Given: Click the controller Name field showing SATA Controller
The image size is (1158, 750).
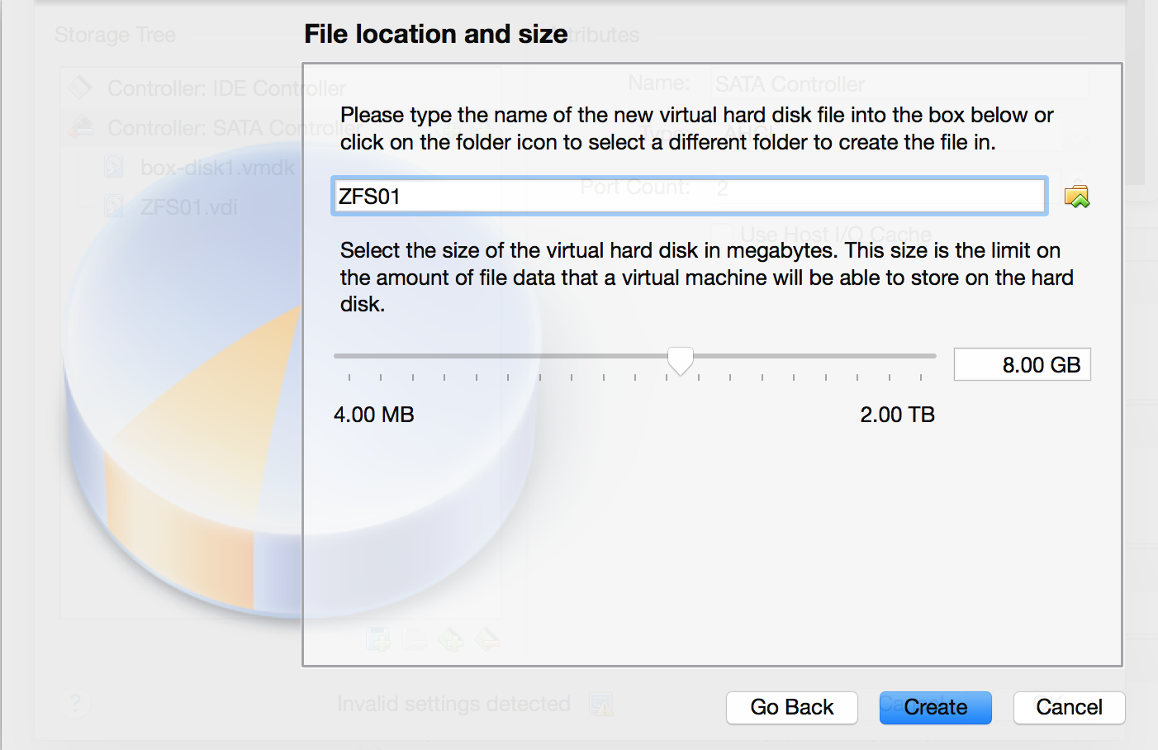Looking at the screenshot, I should (899, 84).
